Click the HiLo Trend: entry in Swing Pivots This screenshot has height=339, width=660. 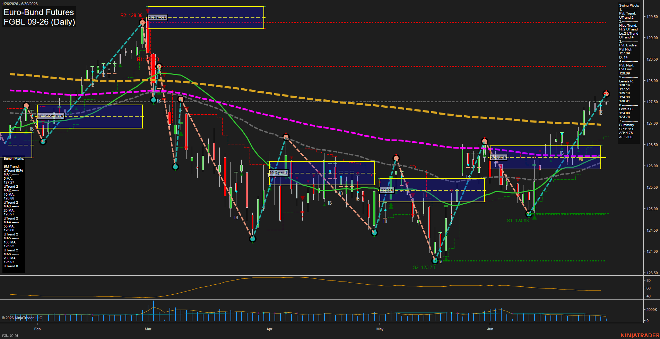[628, 26]
